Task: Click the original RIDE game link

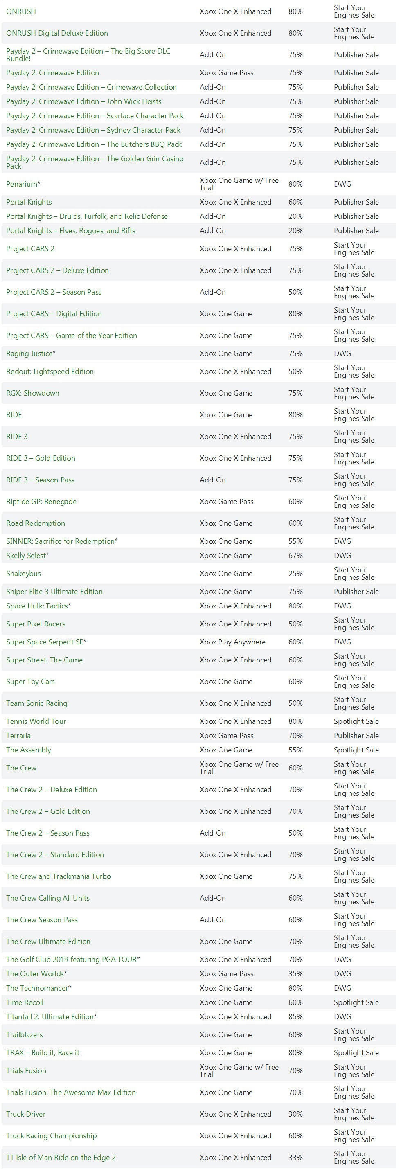Action: coord(14,415)
